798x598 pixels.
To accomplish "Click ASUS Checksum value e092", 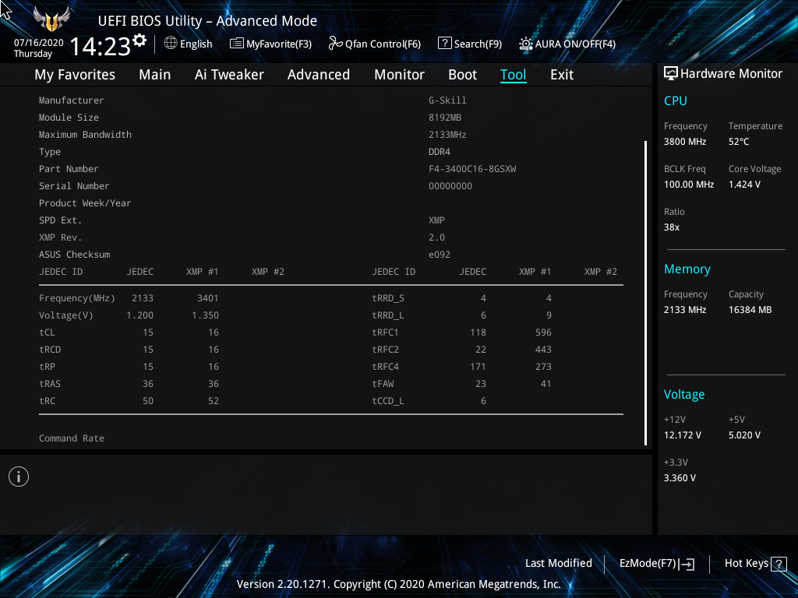I will (x=440, y=255).
